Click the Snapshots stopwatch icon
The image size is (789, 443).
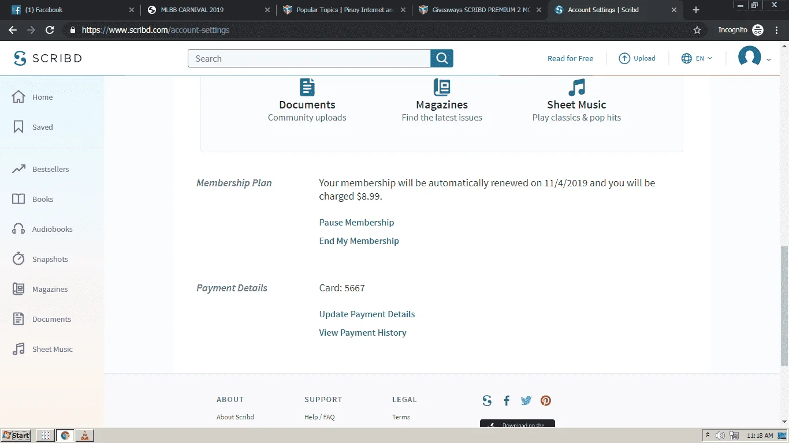click(18, 258)
